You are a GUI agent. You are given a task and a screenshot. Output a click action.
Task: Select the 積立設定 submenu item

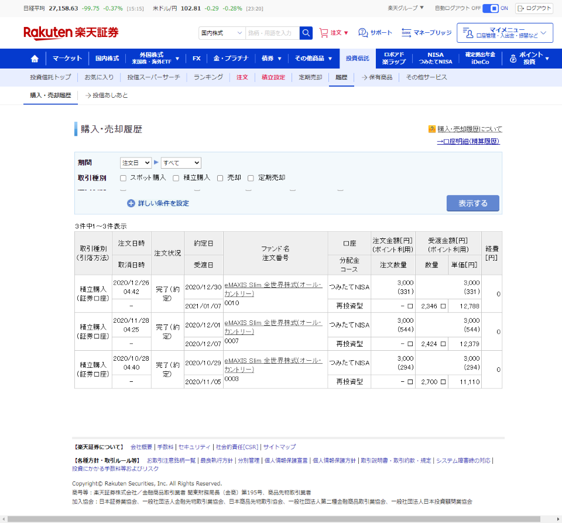[273, 77]
